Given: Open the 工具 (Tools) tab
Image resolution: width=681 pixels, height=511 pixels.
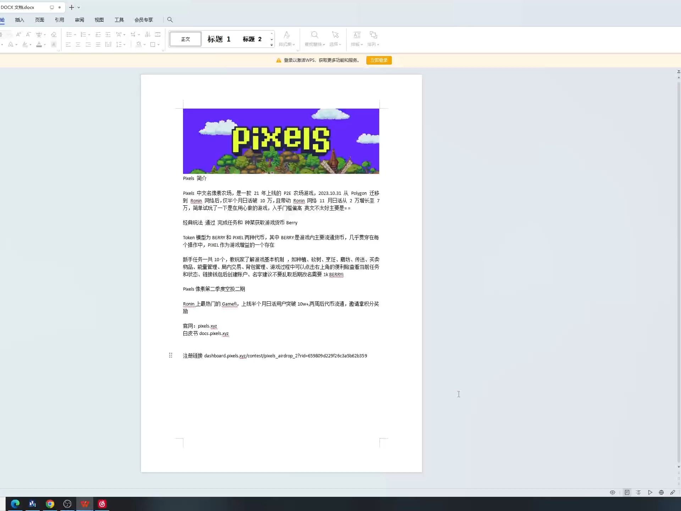Looking at the screenshot, I should pyautogui.click(x=119, y=20).
